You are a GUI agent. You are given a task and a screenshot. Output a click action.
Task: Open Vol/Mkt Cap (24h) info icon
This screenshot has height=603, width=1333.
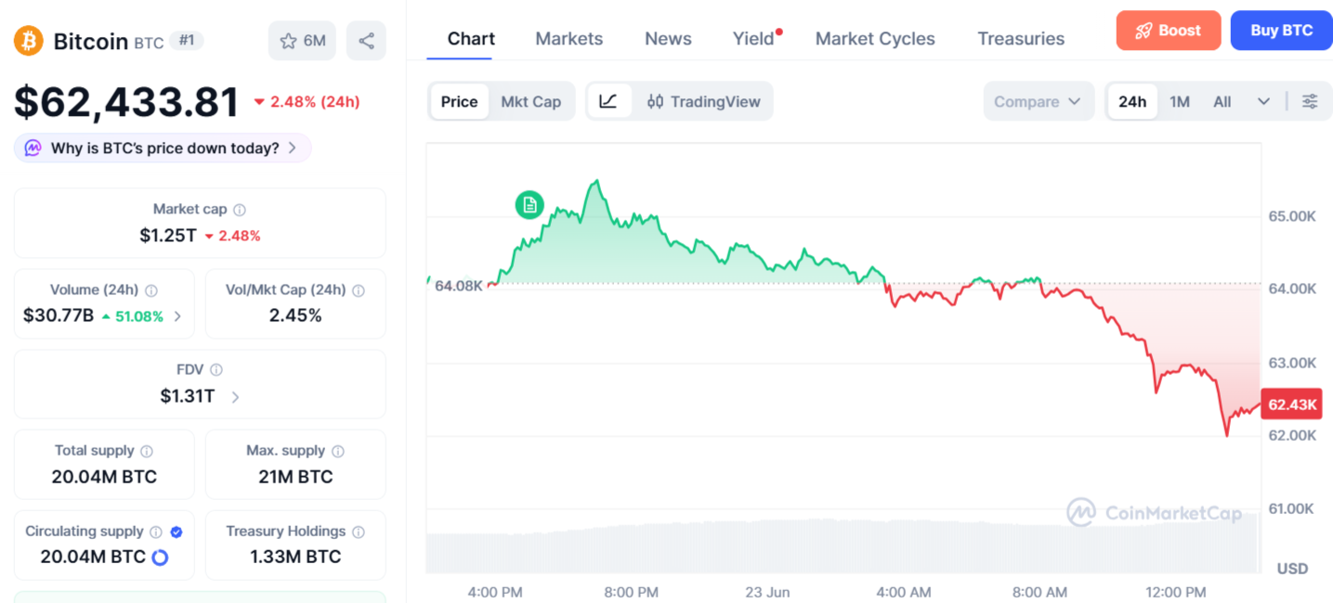359,290
